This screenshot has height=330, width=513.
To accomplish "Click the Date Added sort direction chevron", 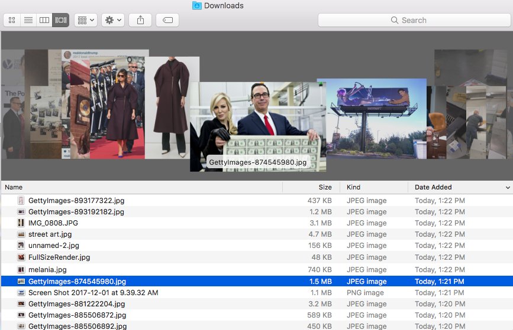I will 508,188.
